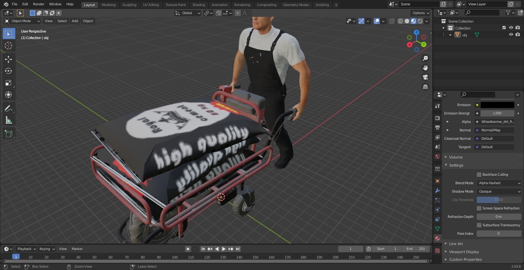The width and height of the screenshot is (524, 270).
Task: Open the Render menu
Action: (38, 4)
